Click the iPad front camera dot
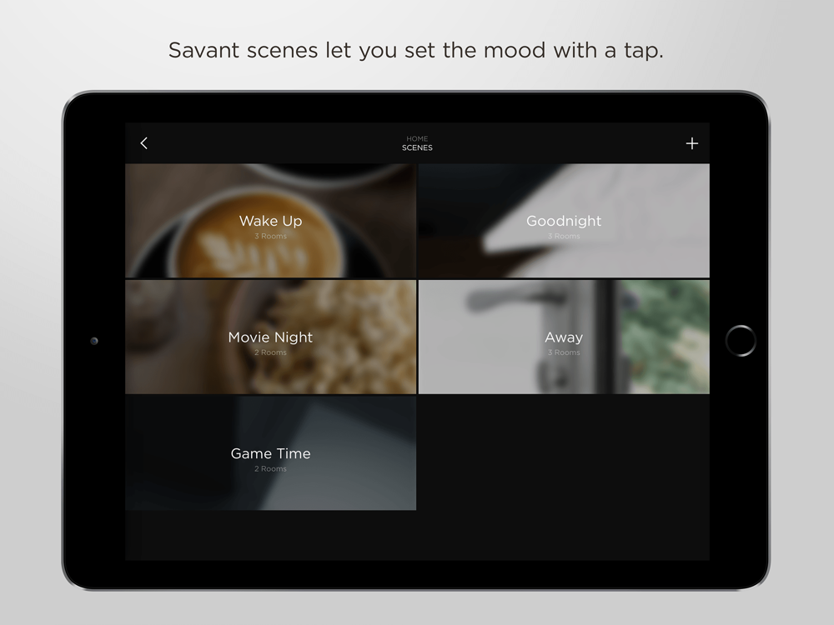Screen dimensions: 834x625 point(94,341)
